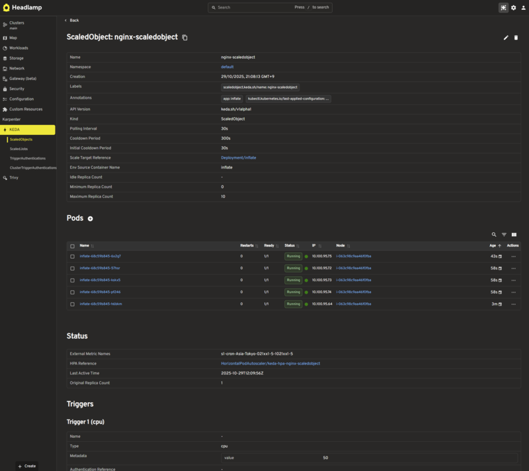529x471 pixels.
Task: Click the plus icon next to Pods
Action: pyautogui.click(x=90, y=218)
